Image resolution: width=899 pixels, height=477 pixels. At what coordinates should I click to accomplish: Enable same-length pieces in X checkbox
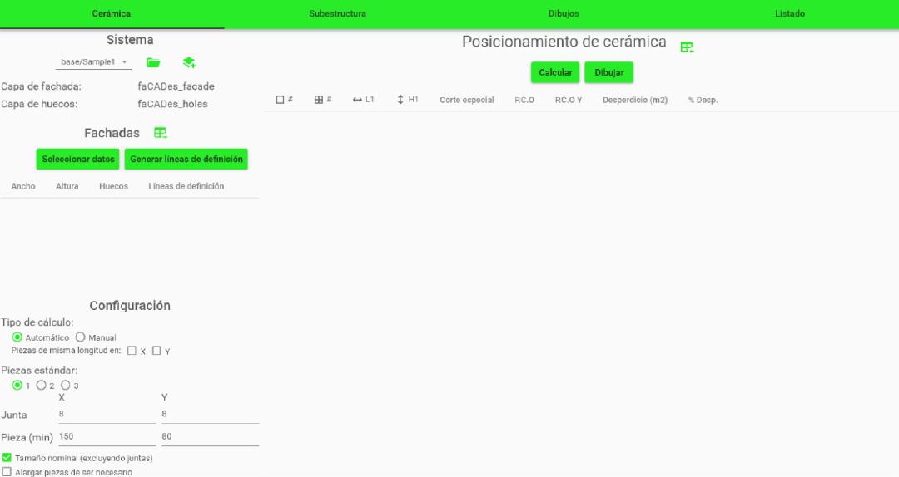tap(132, 351)
